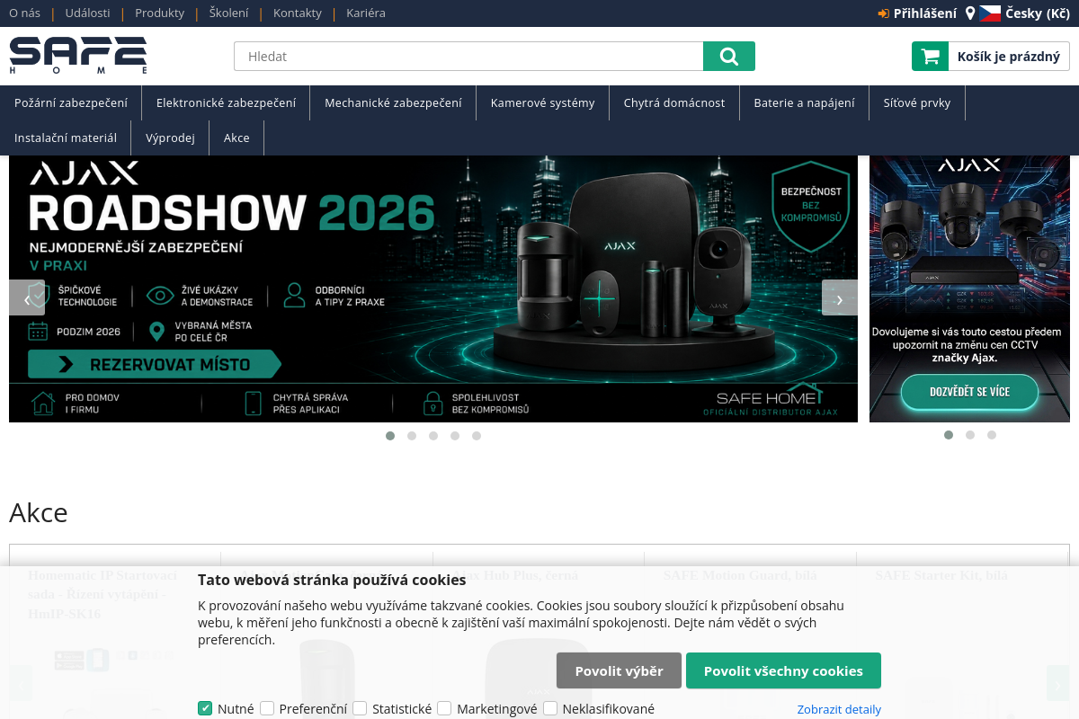Image resolution: width=1079 pixels, height=719 pixels.
Task: Enable the Statistické cookie checkbox
Action: click(360, 708)
